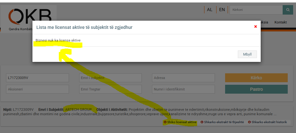Click the Emri i subjektit field
296x133 pixels.
click(110, 78)
